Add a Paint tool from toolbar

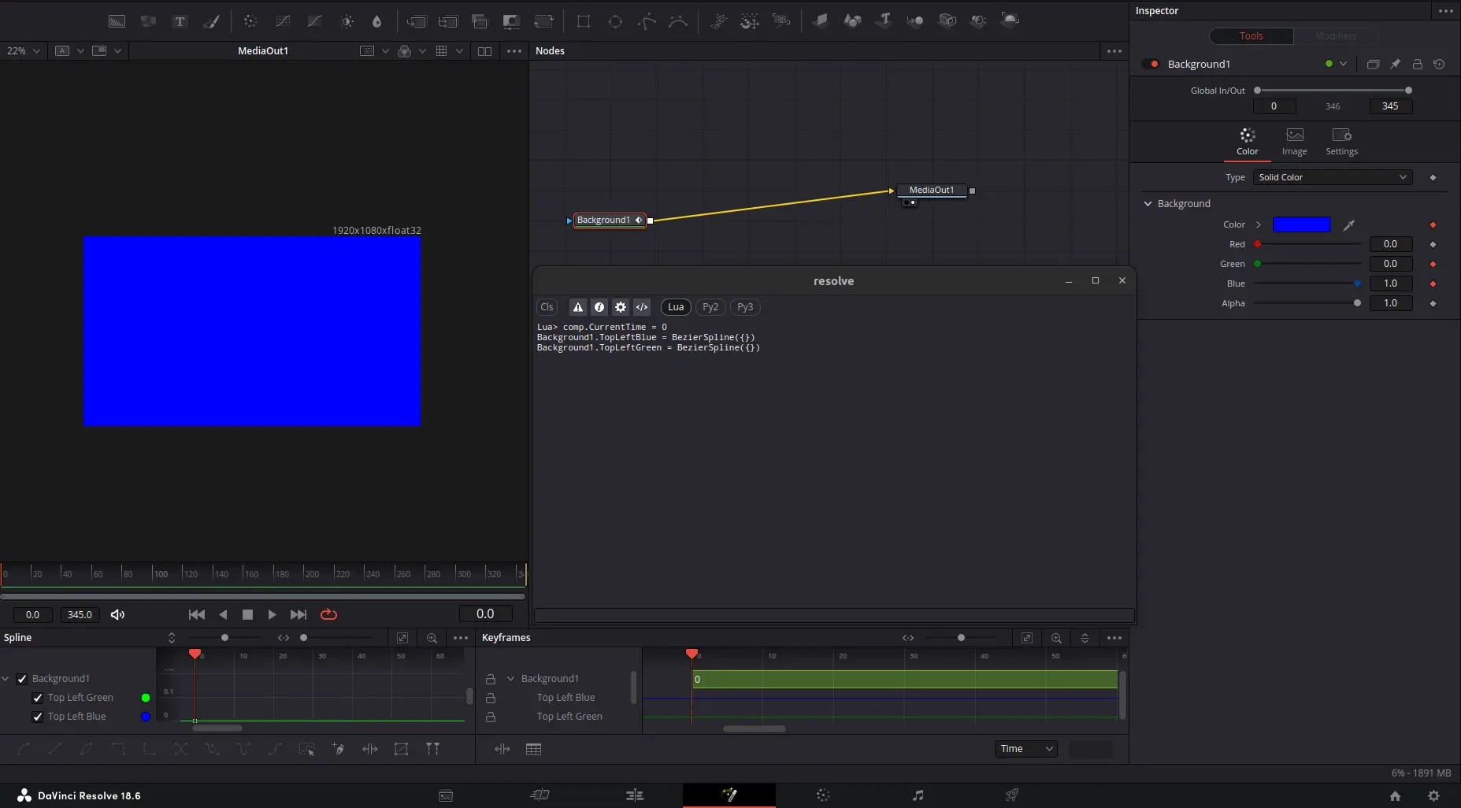211,21
